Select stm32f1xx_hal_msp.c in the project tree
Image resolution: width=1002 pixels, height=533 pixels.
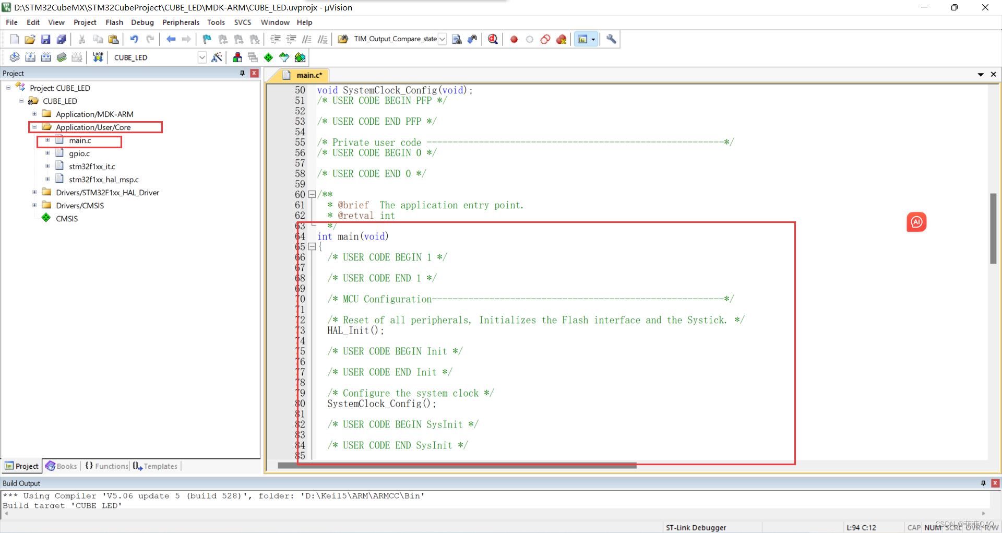[103, 180]
